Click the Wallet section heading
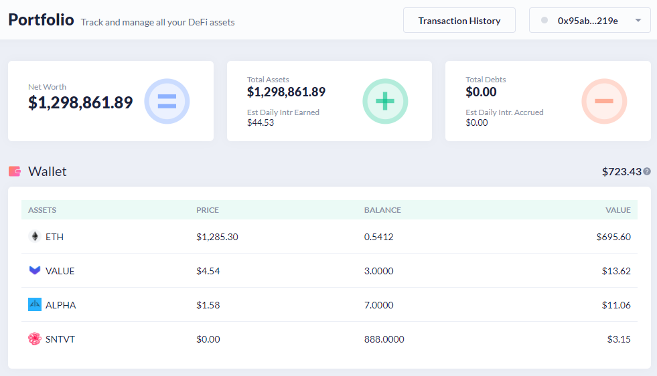This screenshot has width=657, height=376. tap(48, 171)
